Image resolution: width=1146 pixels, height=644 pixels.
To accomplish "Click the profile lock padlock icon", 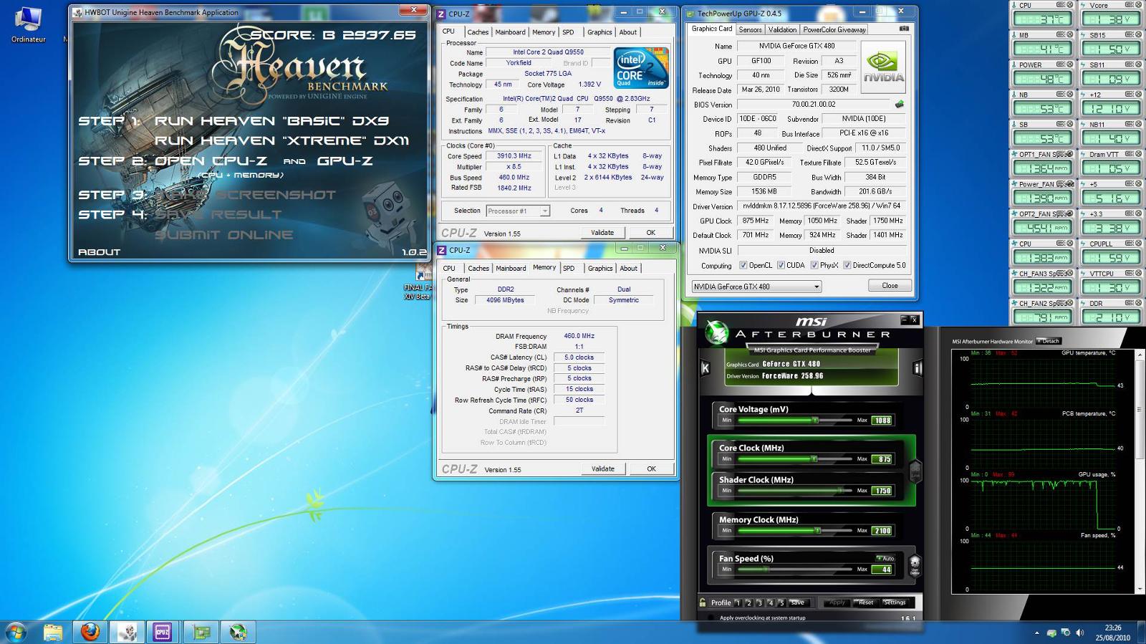I will 703,602.
